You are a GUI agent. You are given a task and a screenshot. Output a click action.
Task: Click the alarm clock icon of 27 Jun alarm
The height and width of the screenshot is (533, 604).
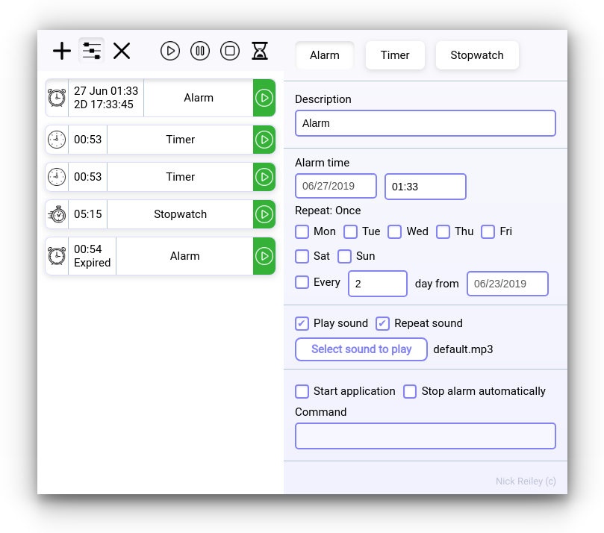click(57, 98)
